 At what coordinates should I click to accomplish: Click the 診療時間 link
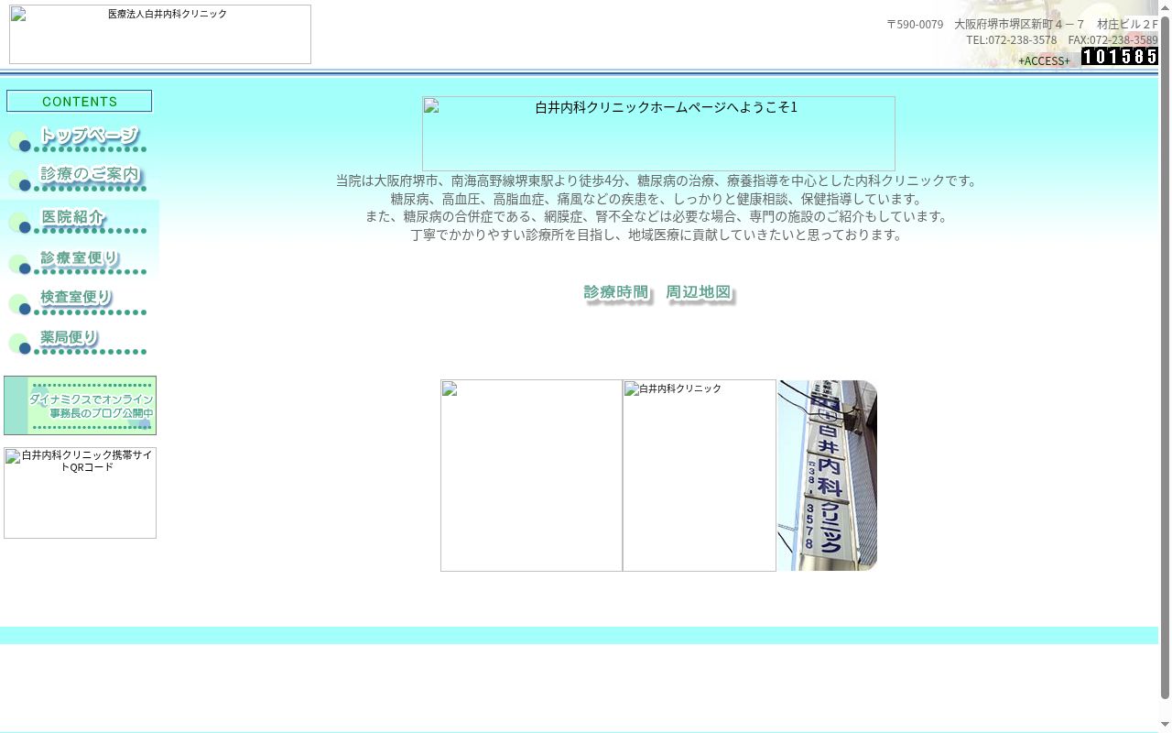pos(616,293)
